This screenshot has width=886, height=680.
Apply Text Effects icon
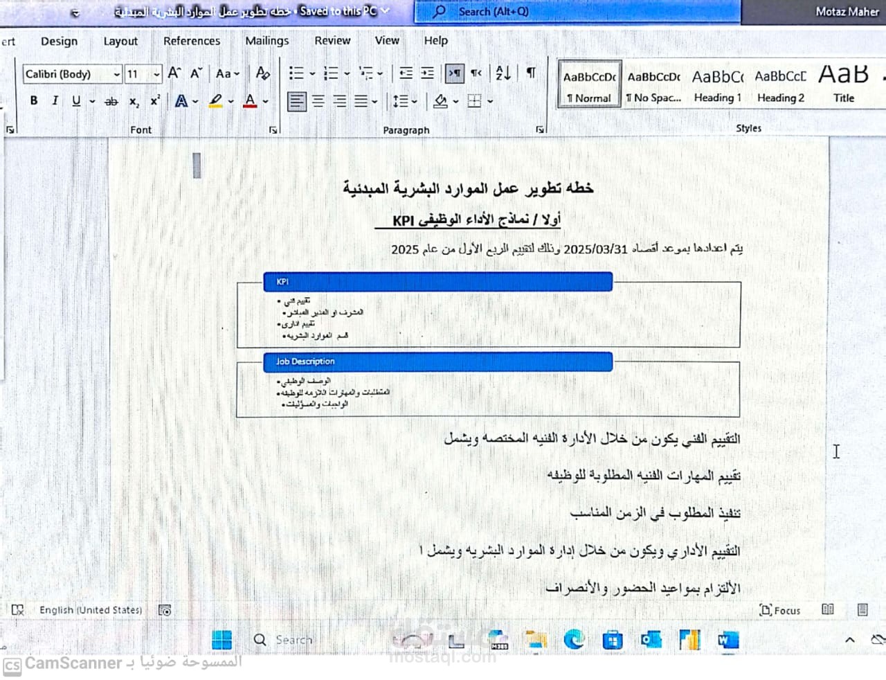click(x=181, y=101)
